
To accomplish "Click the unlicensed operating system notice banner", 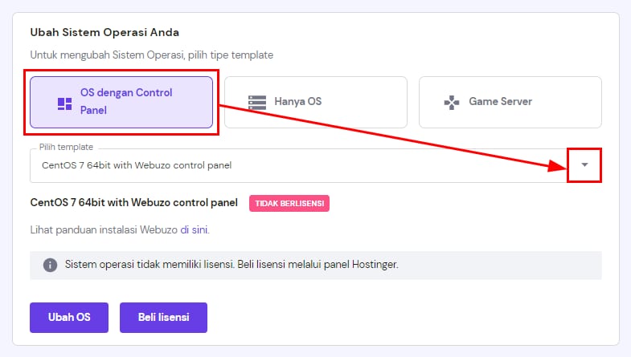I will (x=315, y=265).
